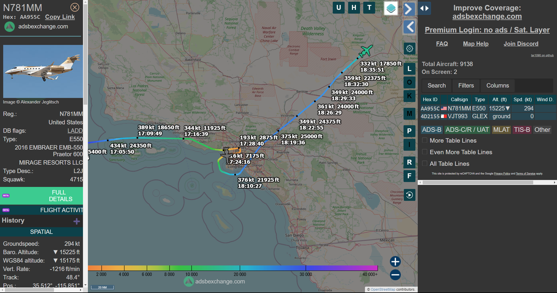557x293 pixels.
Task: Toggle the R button on map
Action: 409,162
